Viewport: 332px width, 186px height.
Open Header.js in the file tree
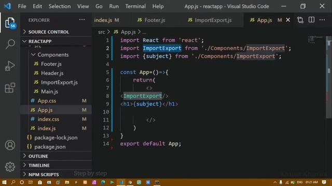coord(56,73)
